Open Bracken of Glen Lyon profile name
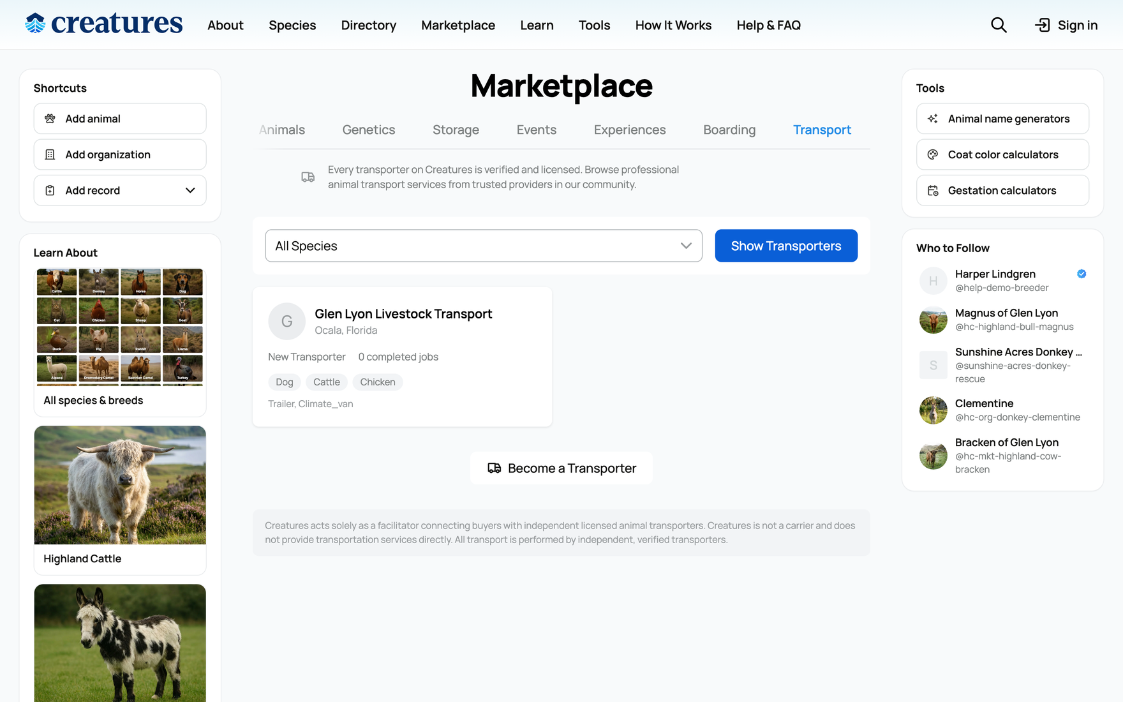The image size is (1123, 702). click(1007, 442)
